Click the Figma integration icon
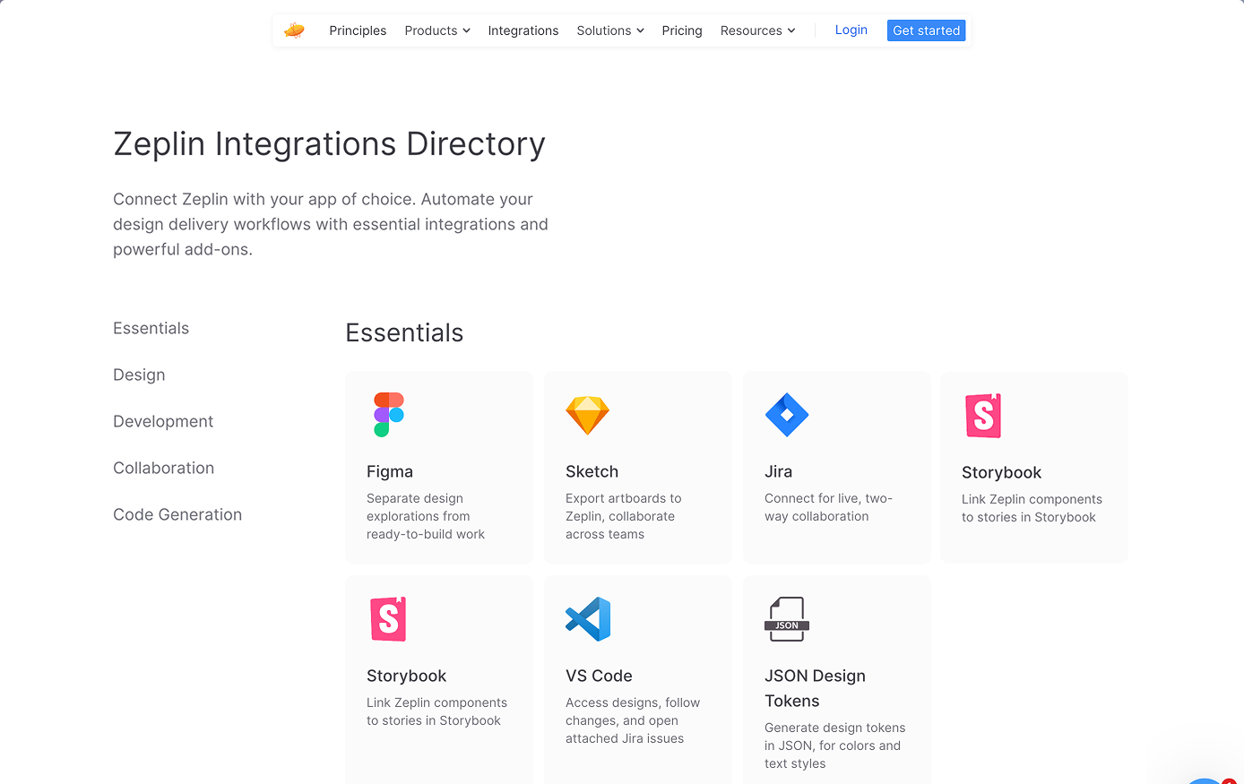Viewport: 1244px width, 784px height. [x=388, y=414]
